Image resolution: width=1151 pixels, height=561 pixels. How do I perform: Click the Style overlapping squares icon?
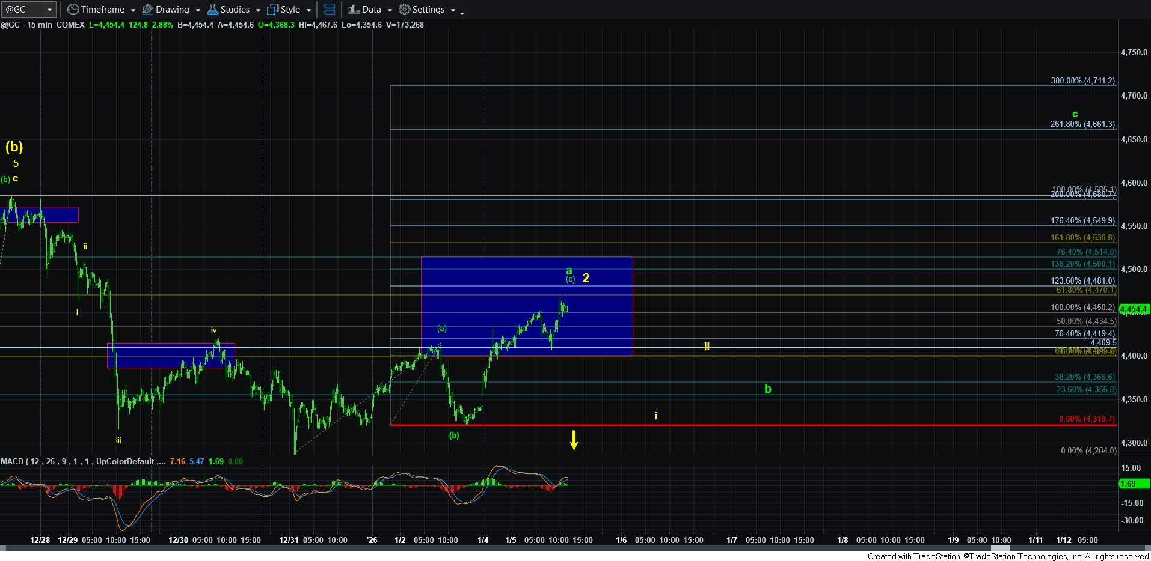272,10
